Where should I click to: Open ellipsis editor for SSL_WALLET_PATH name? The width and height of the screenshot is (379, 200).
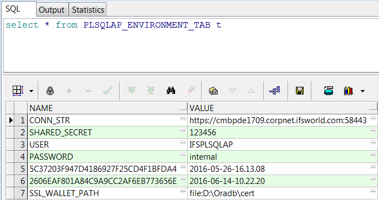pos(183,191)
